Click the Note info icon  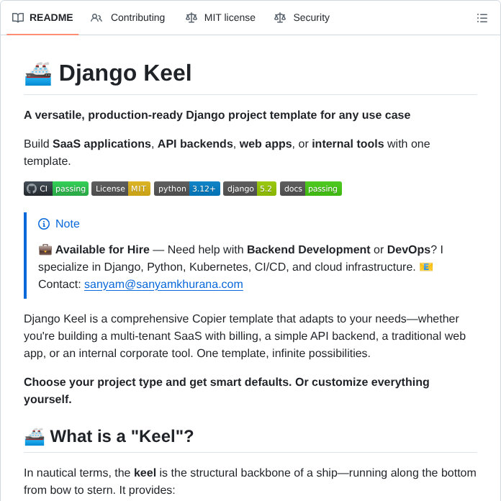[44, 224]
